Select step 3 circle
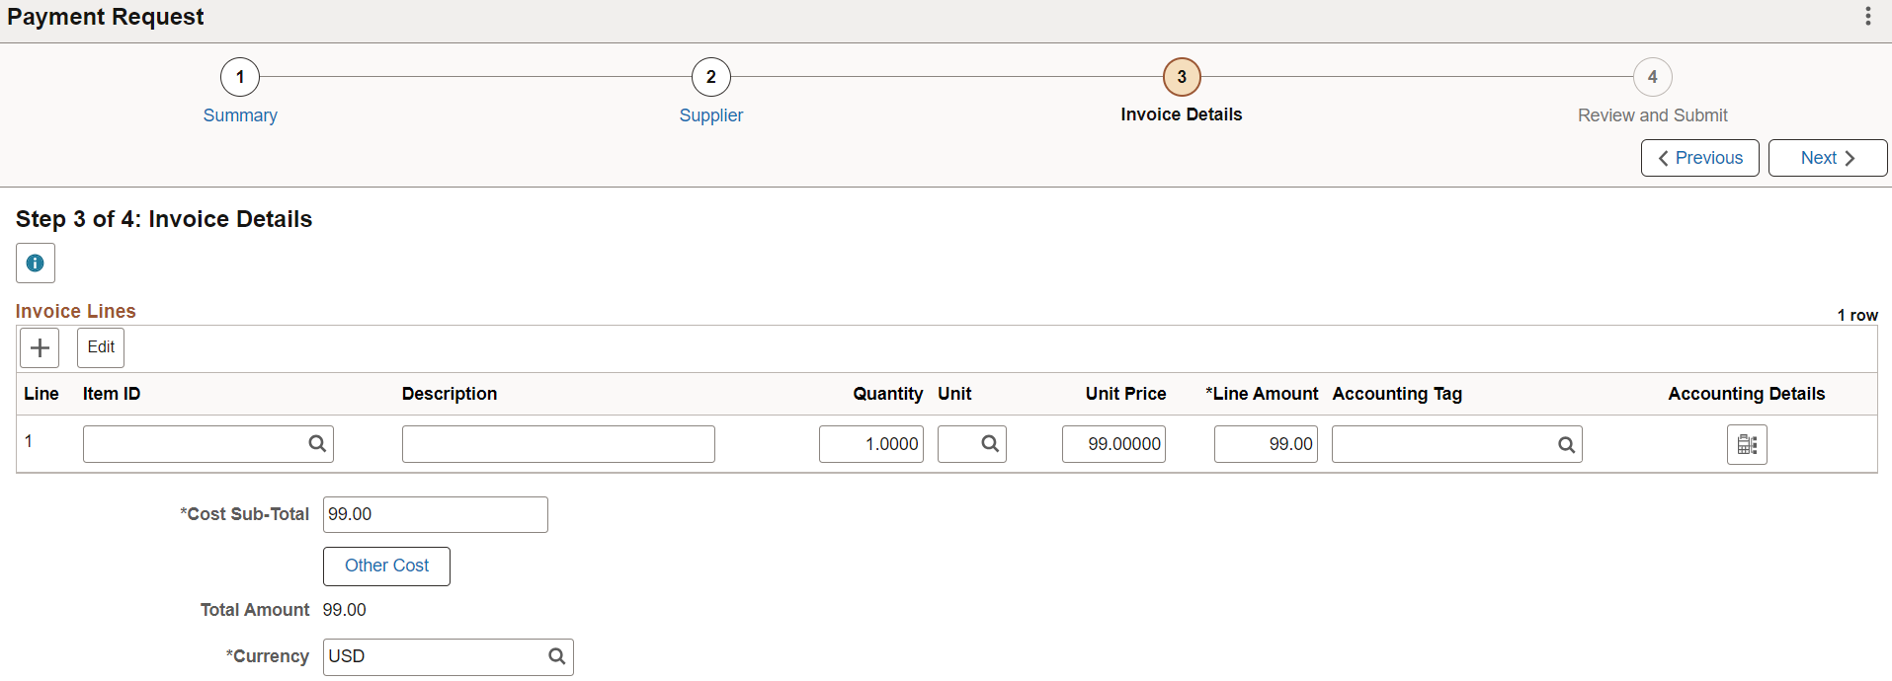Screen dimensions: 1892x681 click(x=1182, y=77)
